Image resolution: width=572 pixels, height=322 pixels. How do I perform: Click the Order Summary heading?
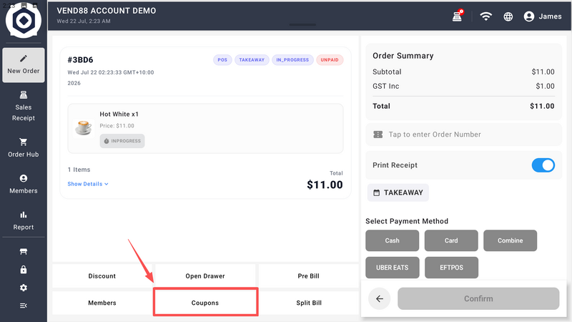pyautogui.click(x=403, y=56)
